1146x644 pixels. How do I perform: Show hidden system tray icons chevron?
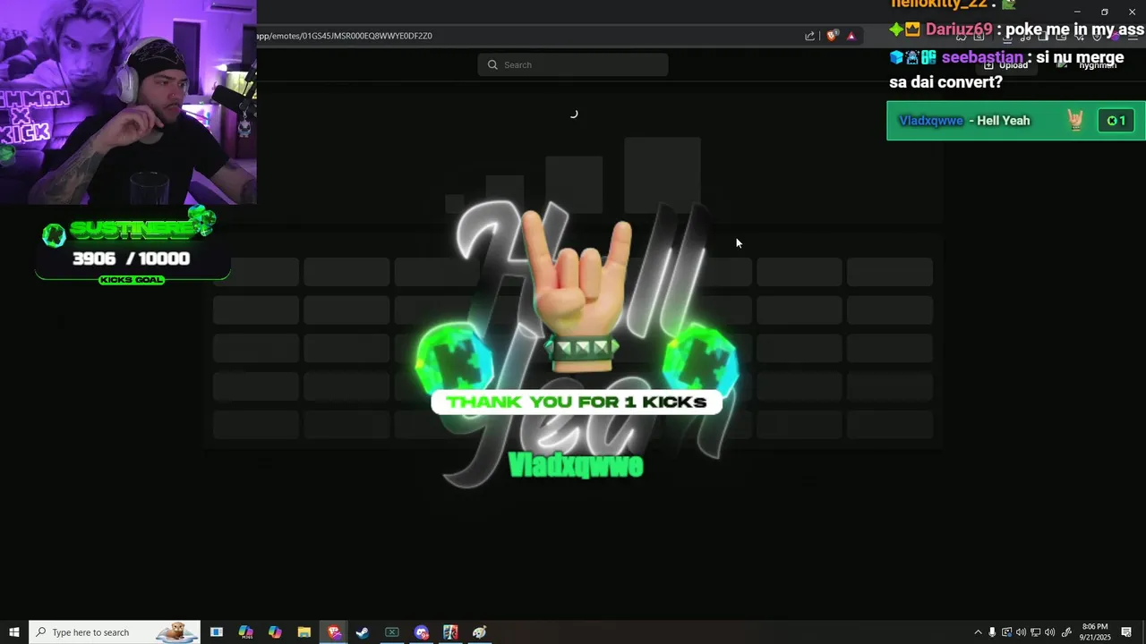tap(978, 632)
